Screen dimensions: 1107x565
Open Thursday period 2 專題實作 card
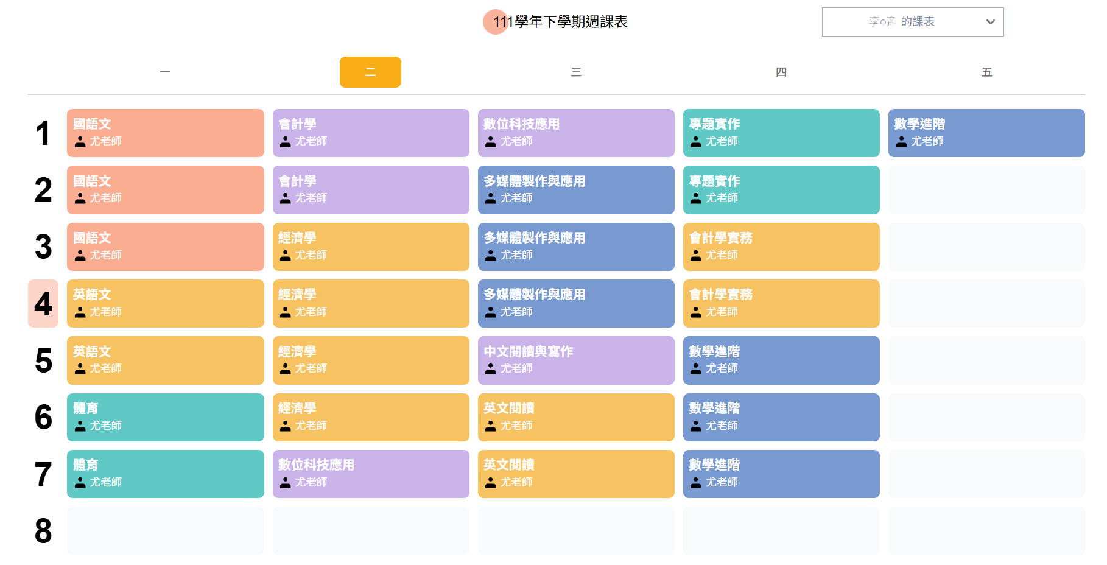pos(781,190)
